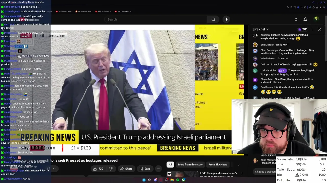Open the browser profile person icon
The image size is (327, 183).
pos(317,7)
